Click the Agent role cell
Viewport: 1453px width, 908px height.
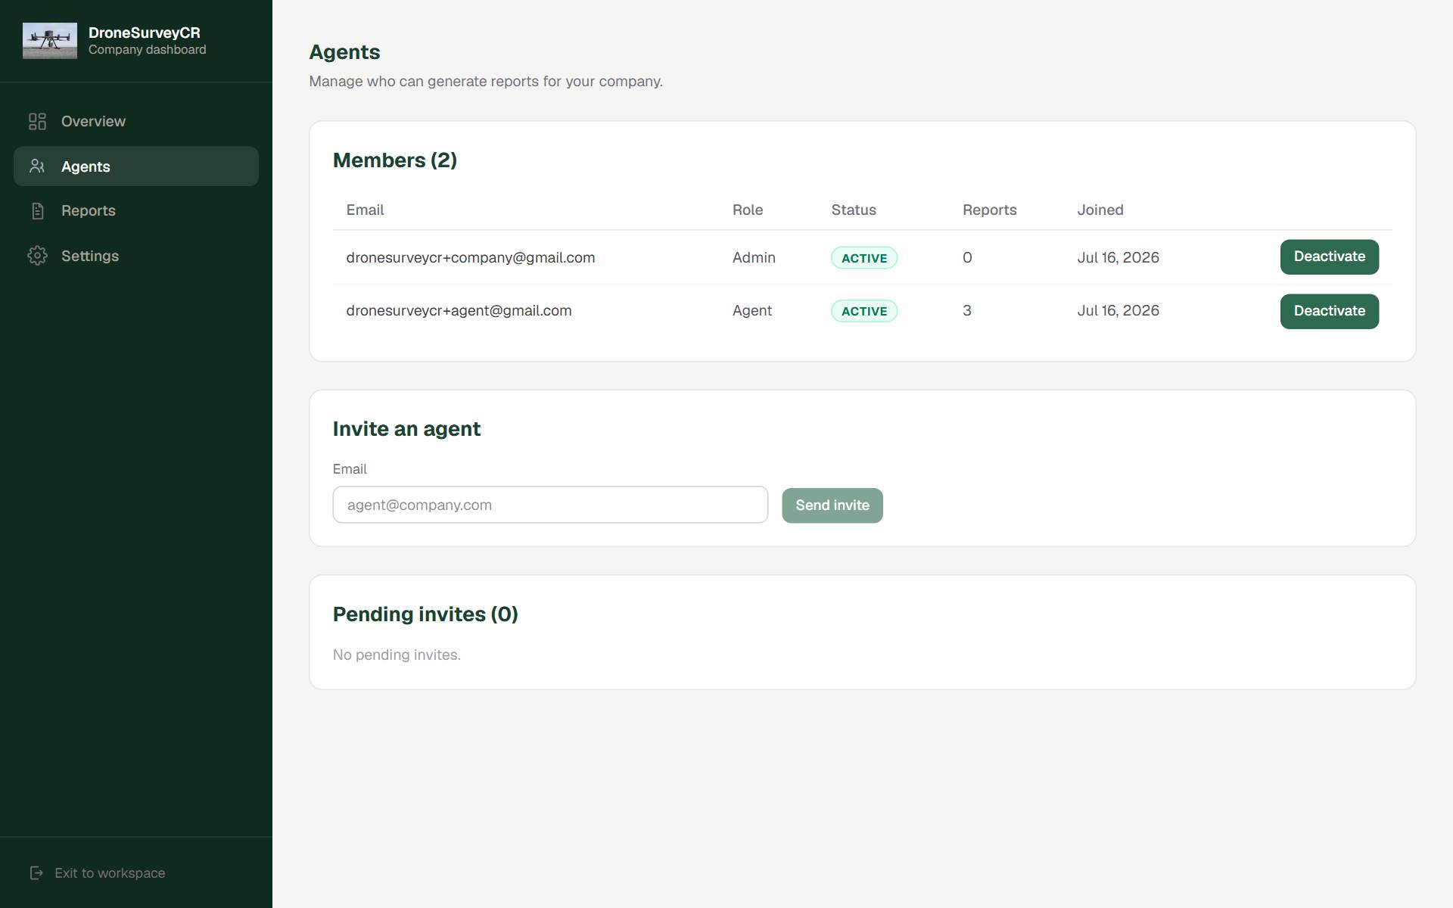(752, 310)
